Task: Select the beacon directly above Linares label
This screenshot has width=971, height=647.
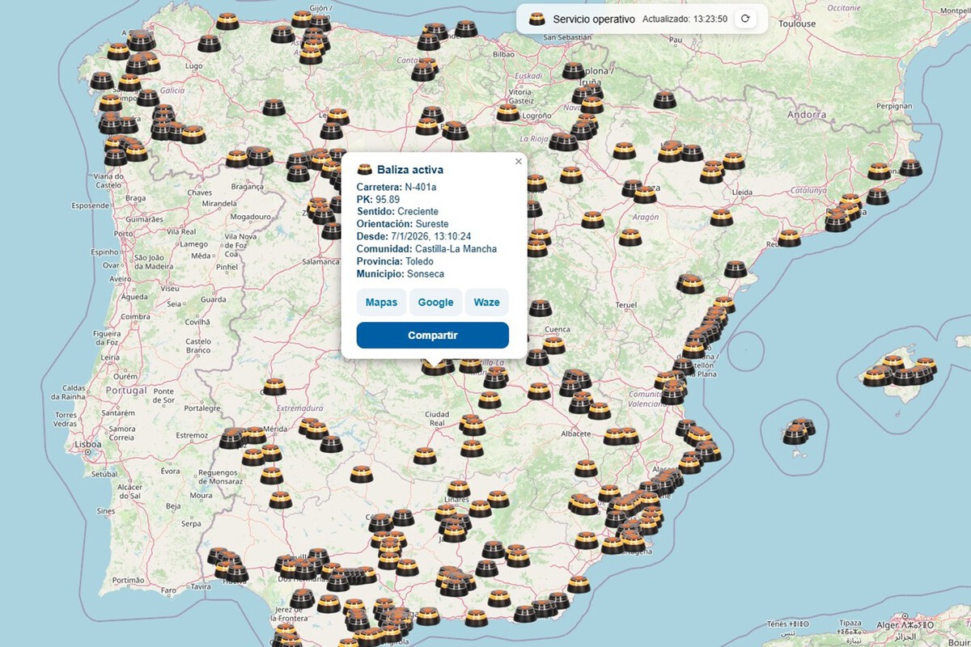Action: [x=459, y=488]
